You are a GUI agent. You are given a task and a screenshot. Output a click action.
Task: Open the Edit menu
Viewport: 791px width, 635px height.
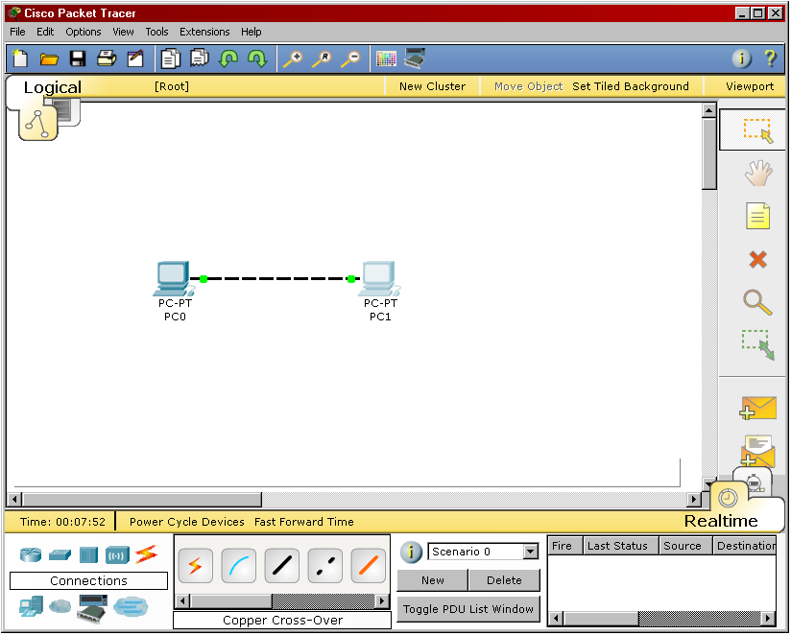pos(45,32)
